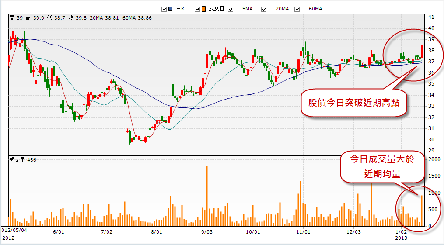Screen dimensions: 444x245
Task: Click the 8/01 date axis label
Action: pyautogui.click(x=156, y=232)
